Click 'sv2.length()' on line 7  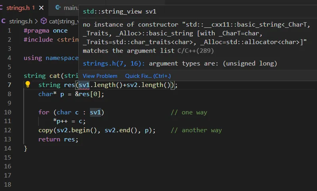coord(148,85)
